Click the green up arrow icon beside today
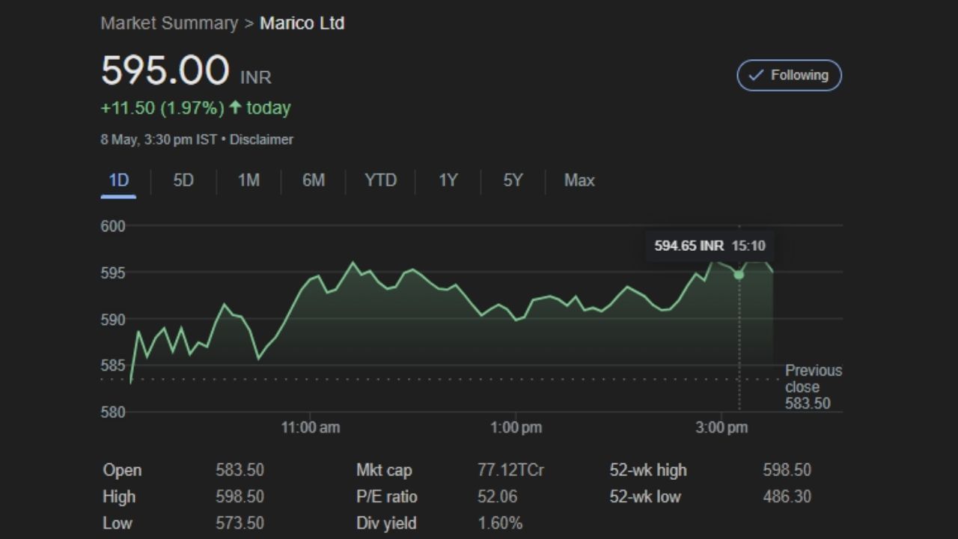Screen dimensions: 958x539 [235, 108]
